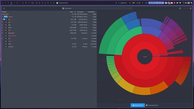Click the 16.2 GB size value

coord(73,19)
